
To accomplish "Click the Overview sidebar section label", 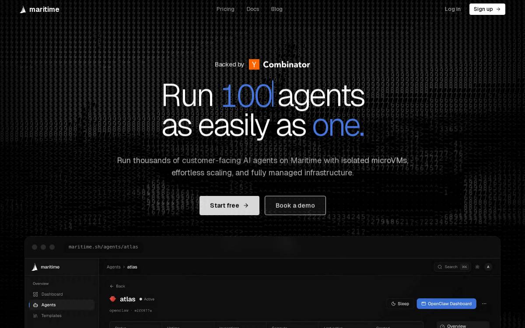I will 41,284.
